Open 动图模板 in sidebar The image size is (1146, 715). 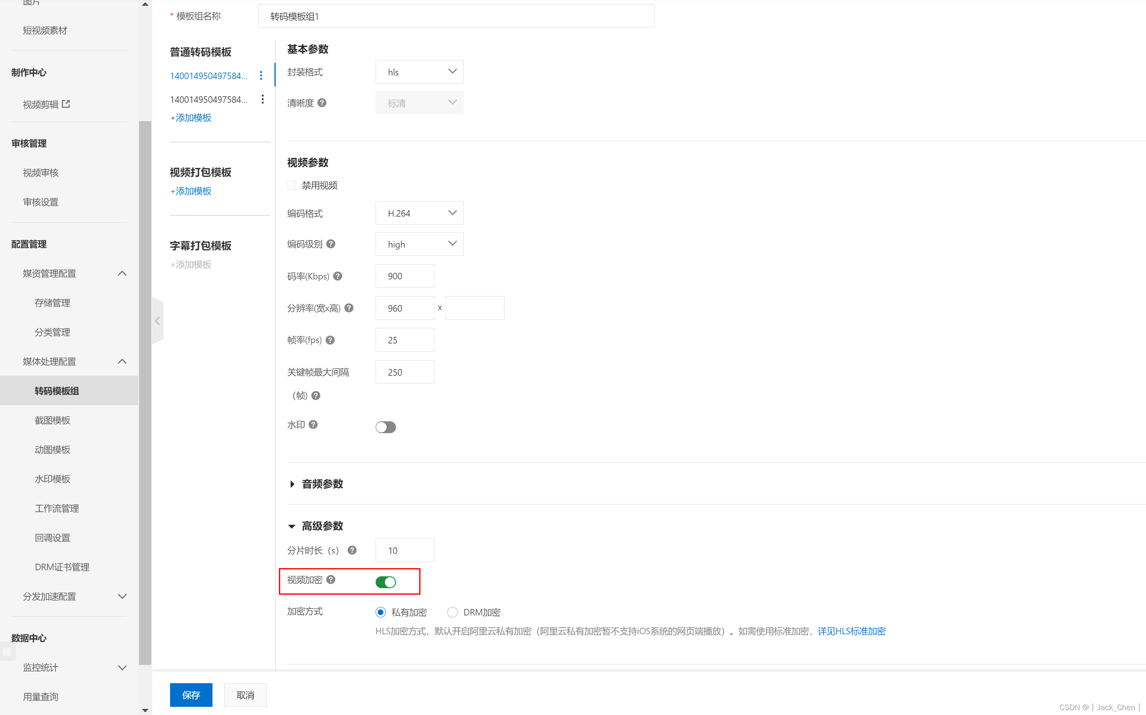pyautogui.click(x=53, y=449)
